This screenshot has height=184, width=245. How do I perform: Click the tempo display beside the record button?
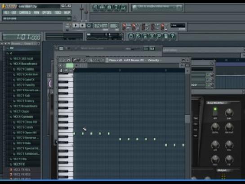101,26
